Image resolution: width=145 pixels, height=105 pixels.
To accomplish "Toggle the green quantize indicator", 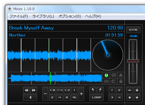I will point(106,75).
